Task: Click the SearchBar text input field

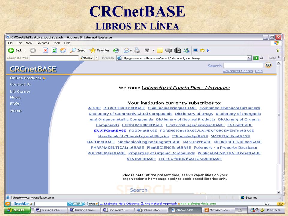Action: (51, 204)
